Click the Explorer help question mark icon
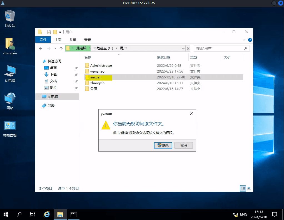The width and height of the screenshot is (284, 220). [250, 40]
